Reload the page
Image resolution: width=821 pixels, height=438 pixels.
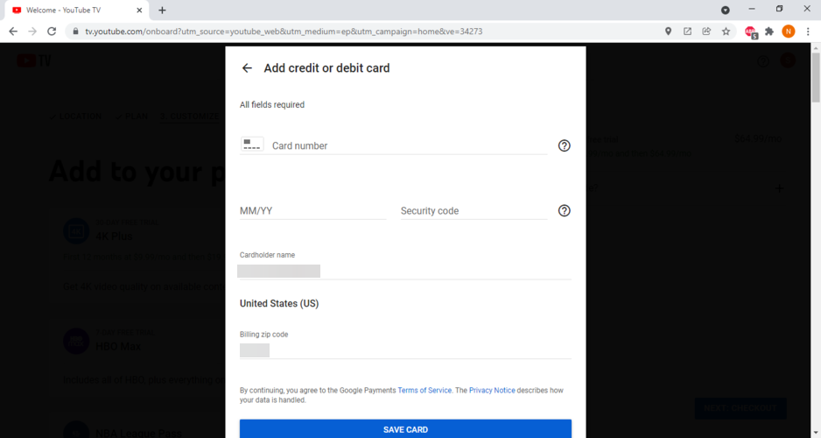point(52,32)
